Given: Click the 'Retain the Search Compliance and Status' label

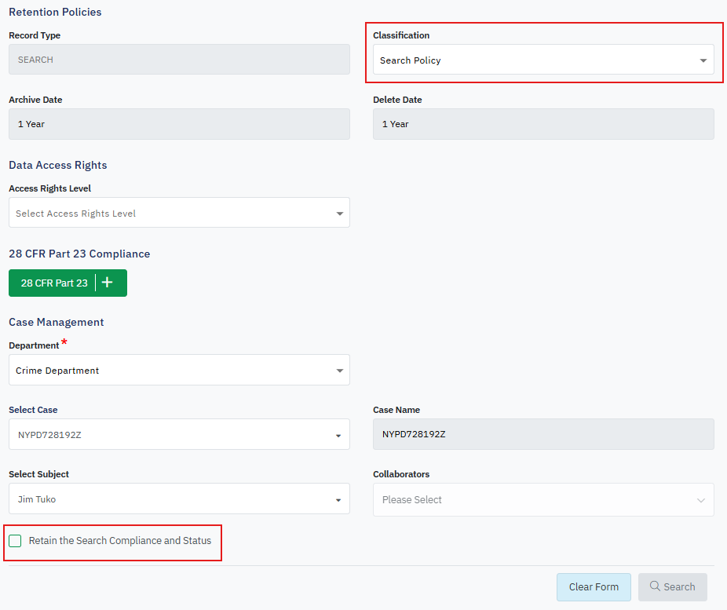Looking at the screenshot, I should [x=120, y=541].
